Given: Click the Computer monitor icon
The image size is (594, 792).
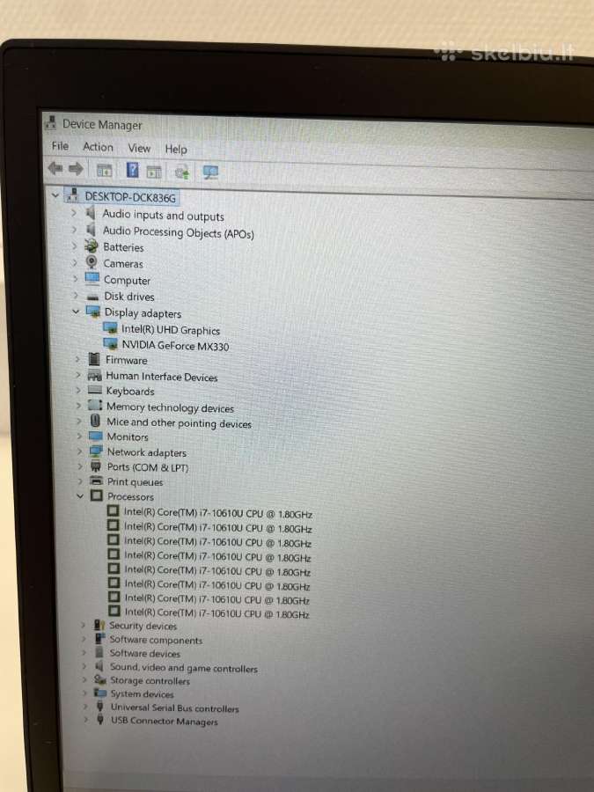Looking at the screenshot, I should click(92, 279).
